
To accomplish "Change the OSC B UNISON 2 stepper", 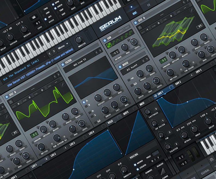I will pos(34,134).
